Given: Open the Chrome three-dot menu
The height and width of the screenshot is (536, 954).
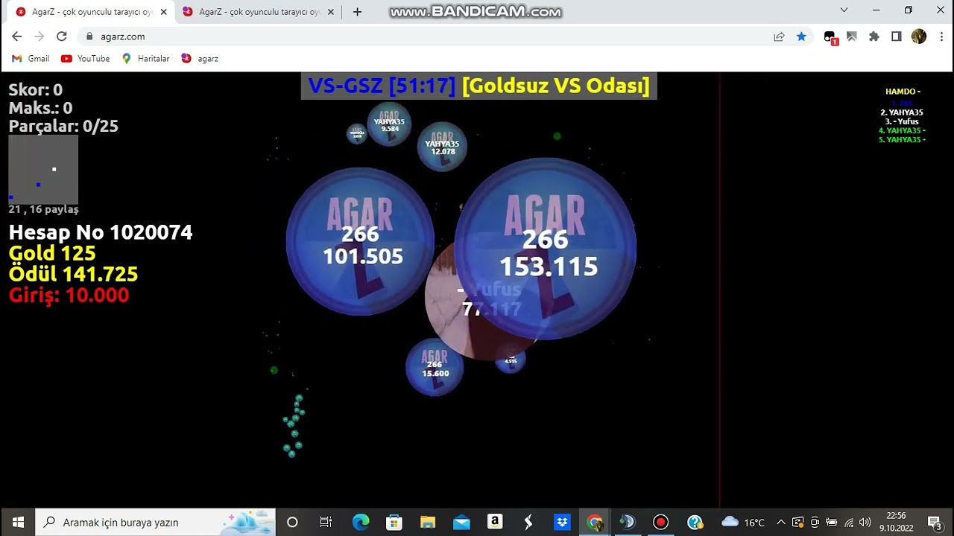Looking at the screenshot, I should (x=941, y=36).
